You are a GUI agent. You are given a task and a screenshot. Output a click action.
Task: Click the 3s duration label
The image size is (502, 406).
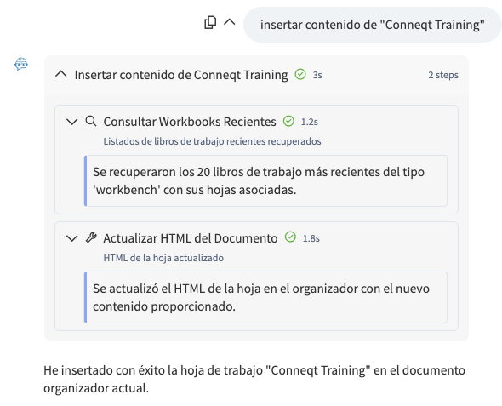317,75
